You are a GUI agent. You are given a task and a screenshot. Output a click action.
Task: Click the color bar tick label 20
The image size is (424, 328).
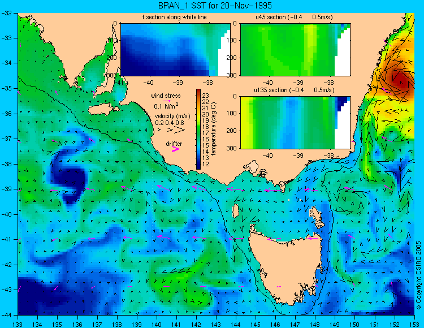coord(206,114)
